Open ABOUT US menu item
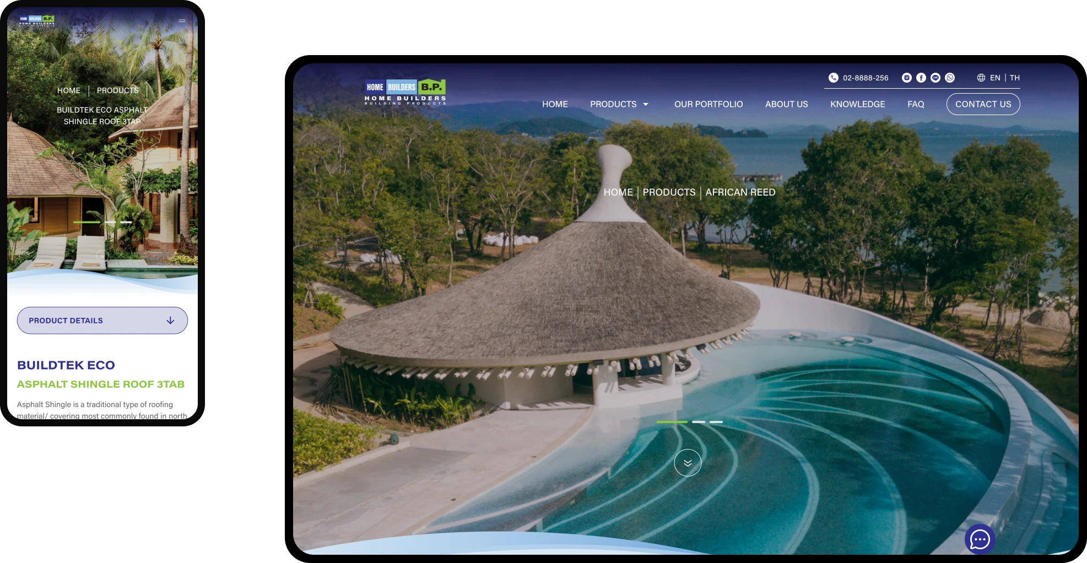1087x563 pixels. [787, 104]
